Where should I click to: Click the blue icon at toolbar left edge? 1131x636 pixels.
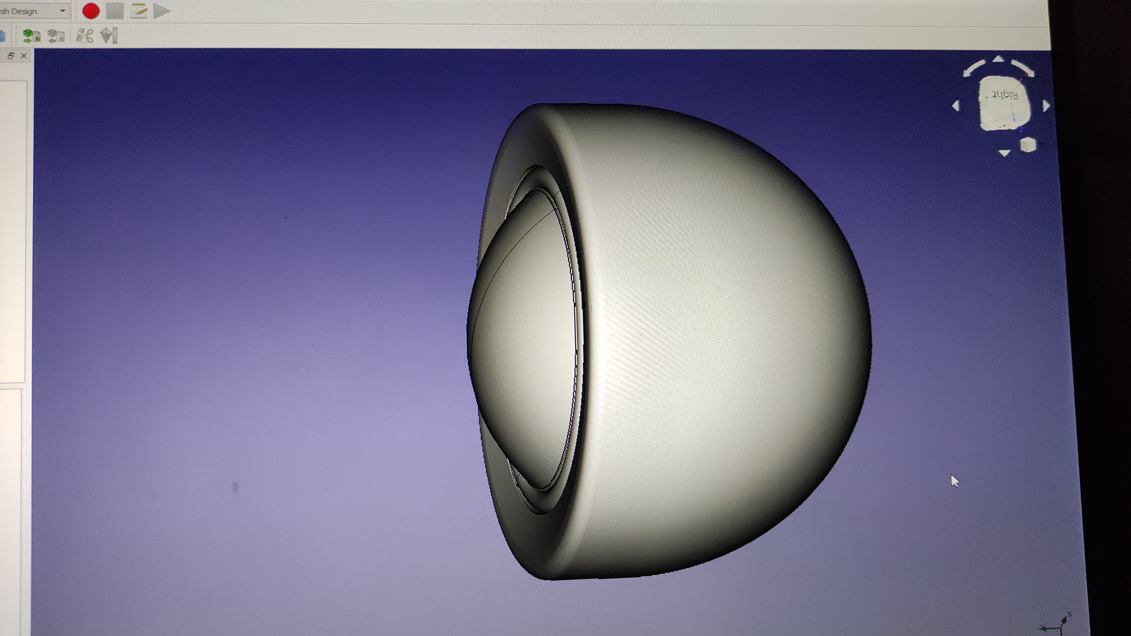2,36
